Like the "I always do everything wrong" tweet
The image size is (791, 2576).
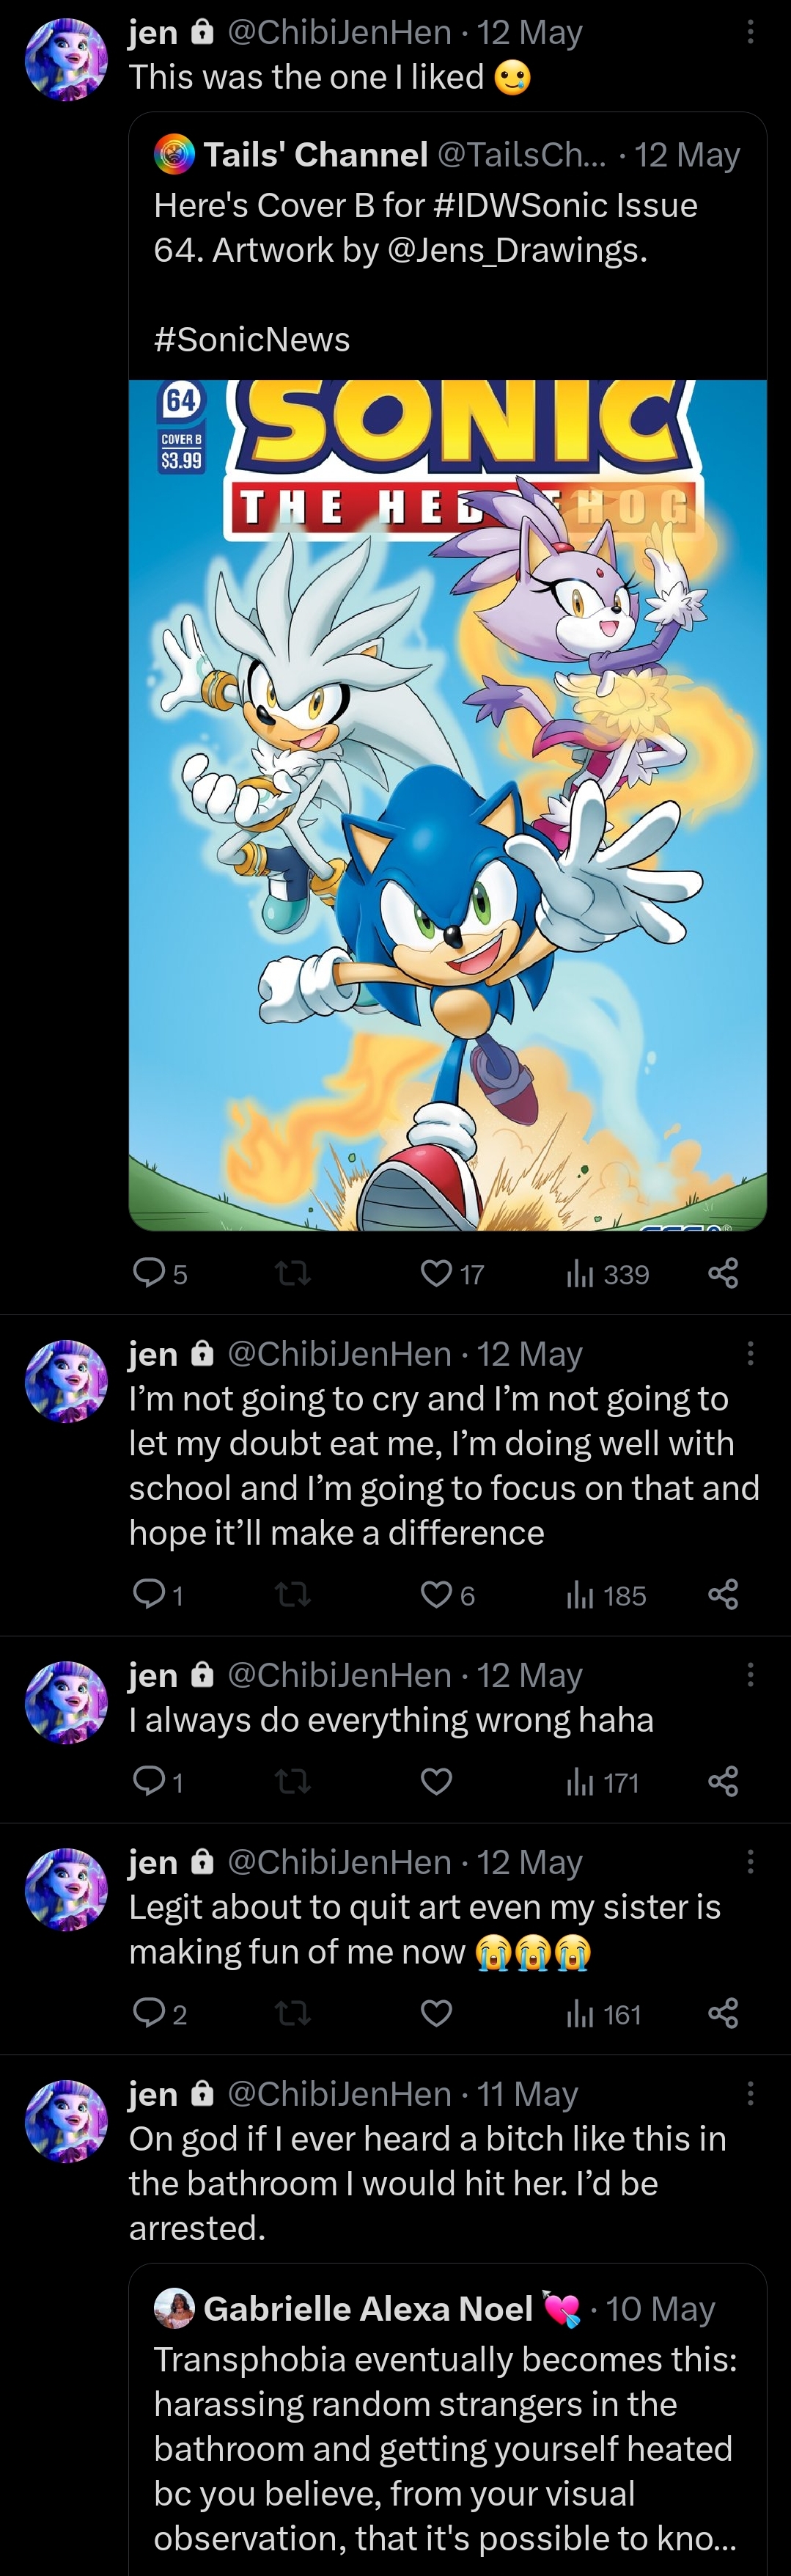[x=436, y=1781]
